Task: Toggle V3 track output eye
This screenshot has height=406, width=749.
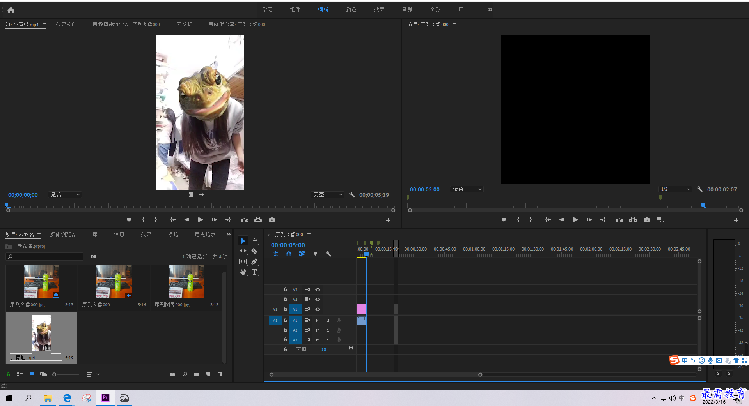Action: (318, 289)
